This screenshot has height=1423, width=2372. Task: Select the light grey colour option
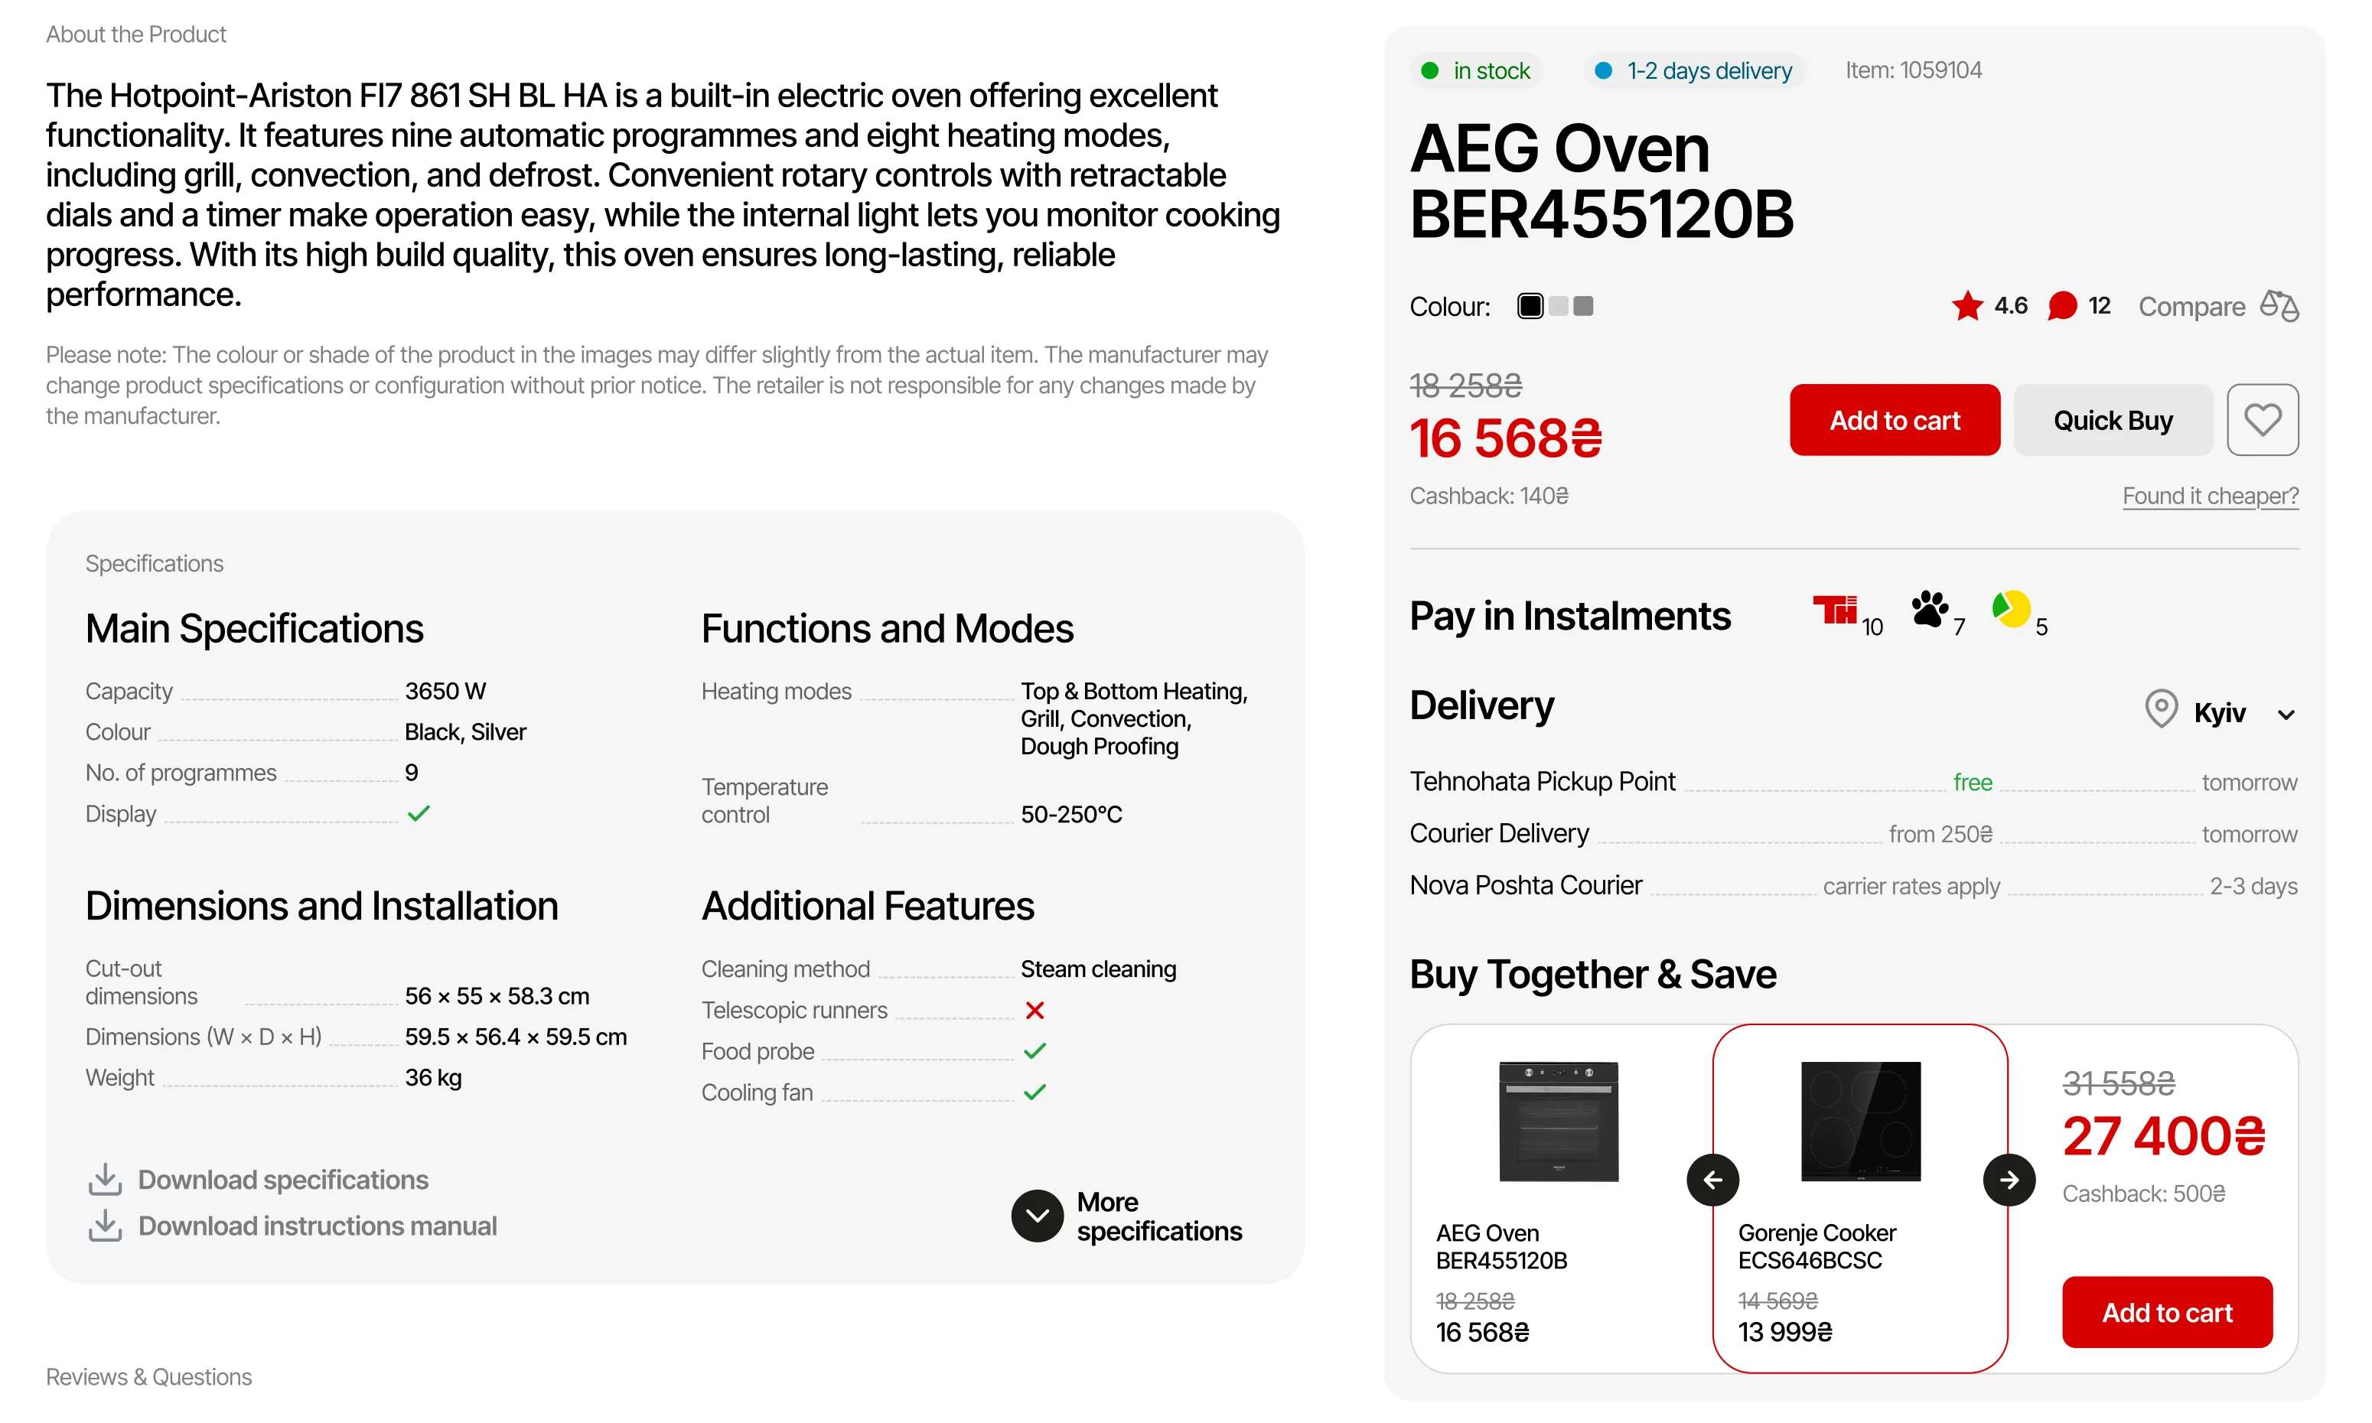coord(1558,306)
